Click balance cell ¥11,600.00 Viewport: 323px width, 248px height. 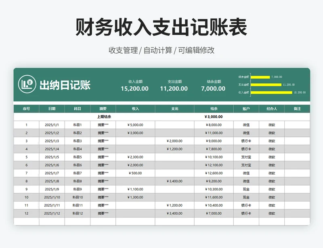(x=214, y=197)
